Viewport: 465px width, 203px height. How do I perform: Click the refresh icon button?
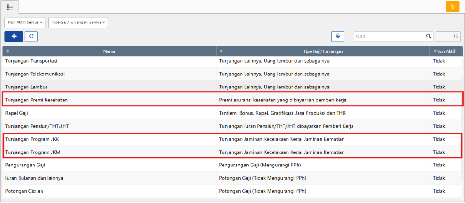[x=31, y=36]
